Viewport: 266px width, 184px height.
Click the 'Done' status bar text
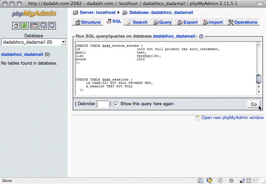tap(7, 181)
